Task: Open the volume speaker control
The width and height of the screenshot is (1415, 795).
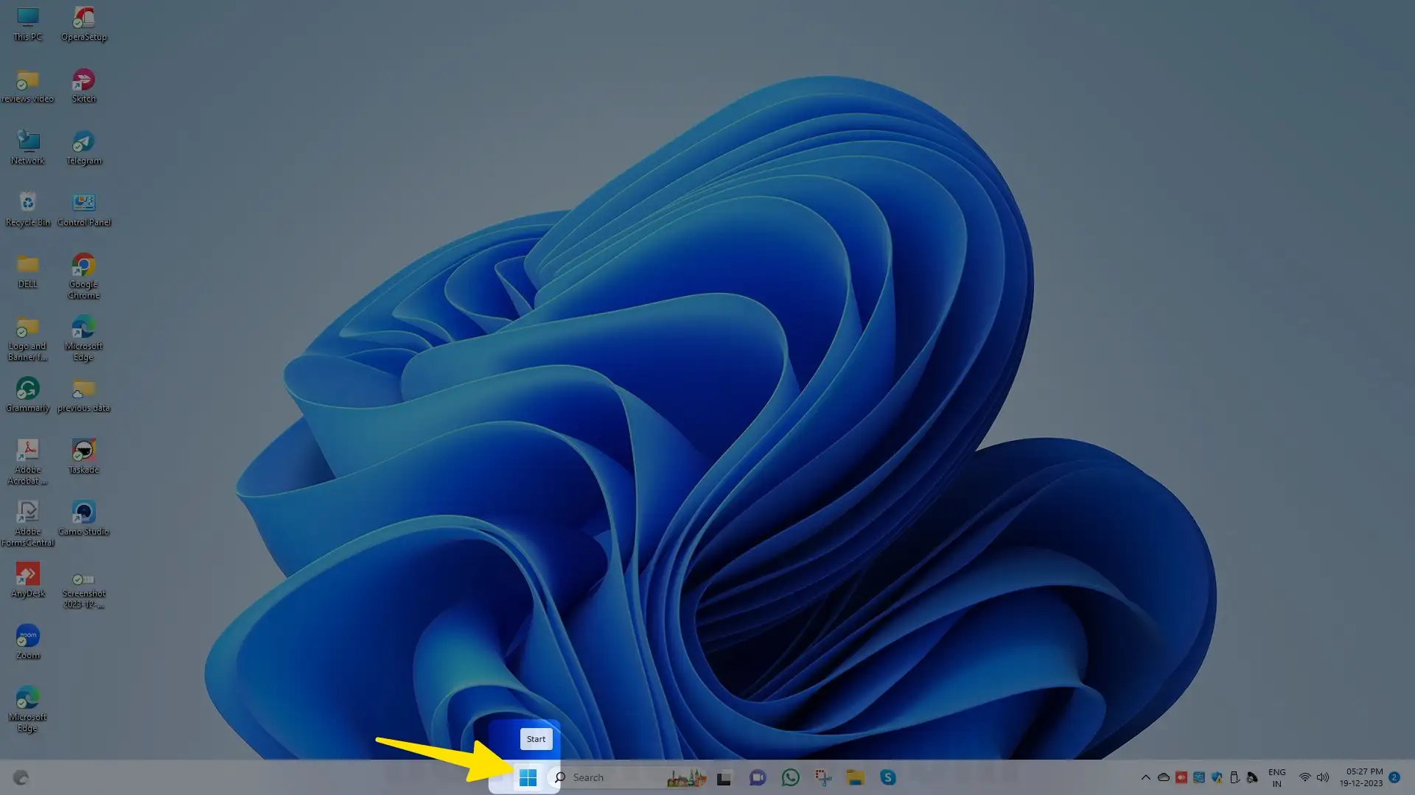Action: [x=1323, y=777]
